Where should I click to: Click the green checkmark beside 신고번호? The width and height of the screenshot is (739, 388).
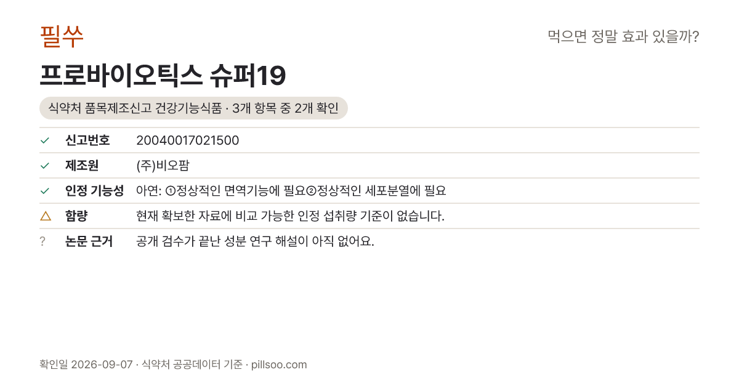tap(44, 140)
